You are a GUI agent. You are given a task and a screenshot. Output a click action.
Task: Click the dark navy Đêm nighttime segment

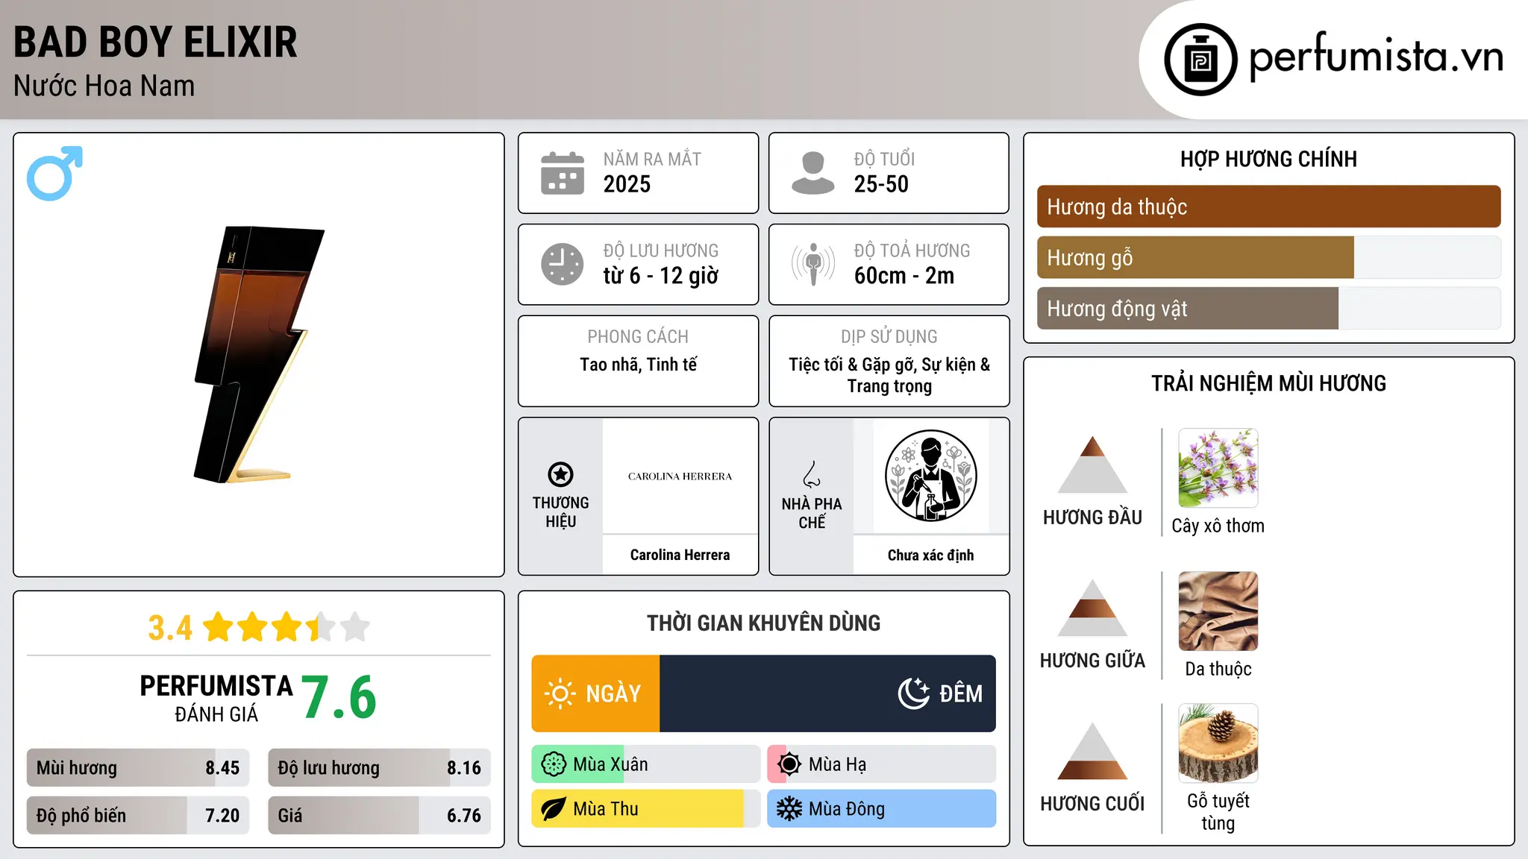tap(827, 693)
